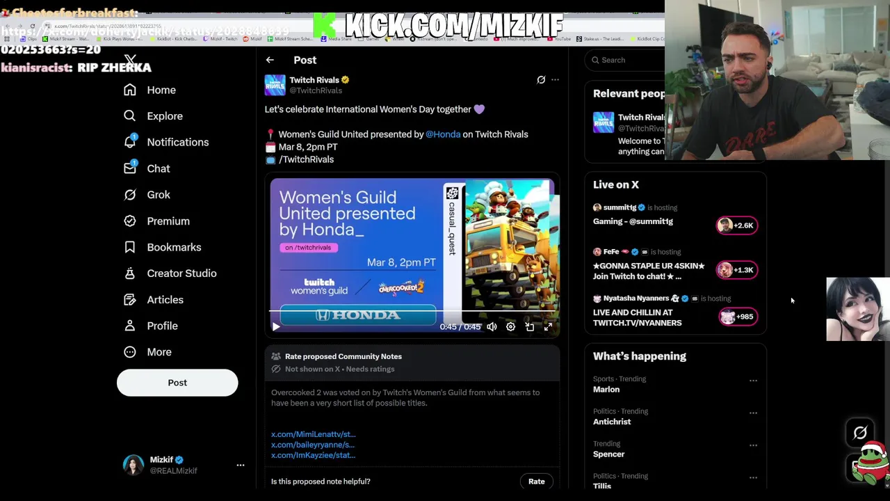The height and width of the screenshot is (501, 890).
Task: Open Twitch Rivals profile avatar in post
Action: click(x=275, y=85)
